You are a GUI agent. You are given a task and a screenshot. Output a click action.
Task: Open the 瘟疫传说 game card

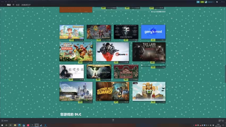(x=72, y=71)
